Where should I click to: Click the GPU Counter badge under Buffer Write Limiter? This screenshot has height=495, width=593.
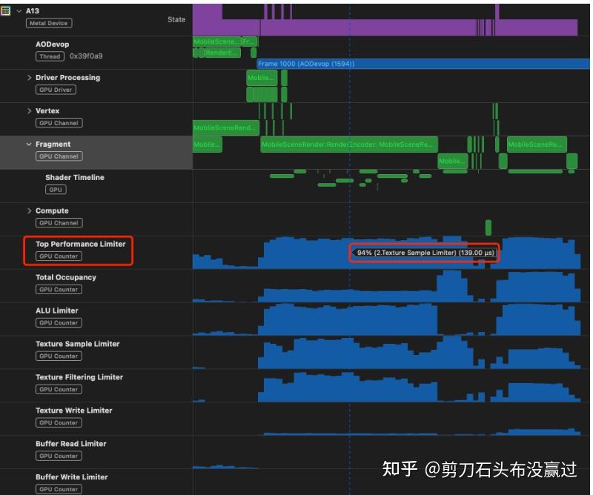(59, 489)
